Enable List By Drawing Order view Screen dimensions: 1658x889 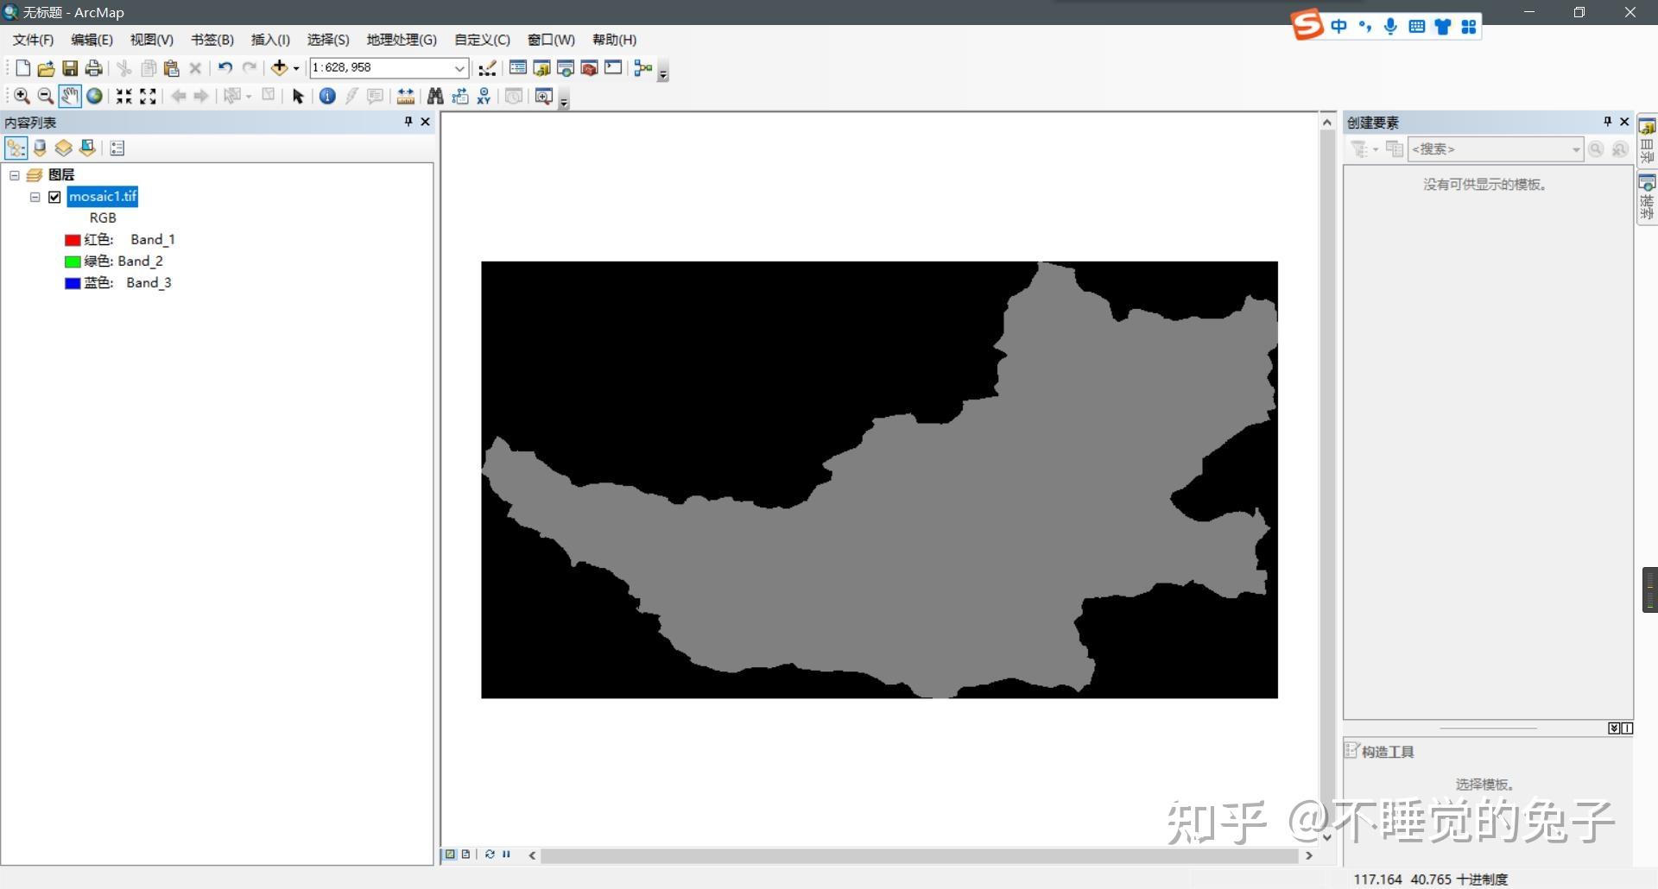click(16, 148)
